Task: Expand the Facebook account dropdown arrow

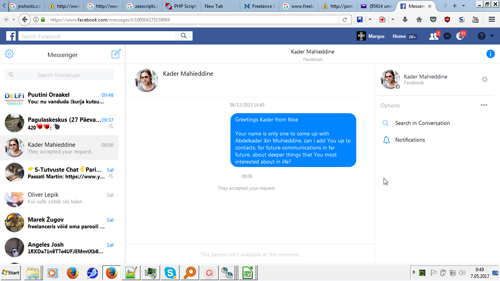Action: (x=492, y=36)
